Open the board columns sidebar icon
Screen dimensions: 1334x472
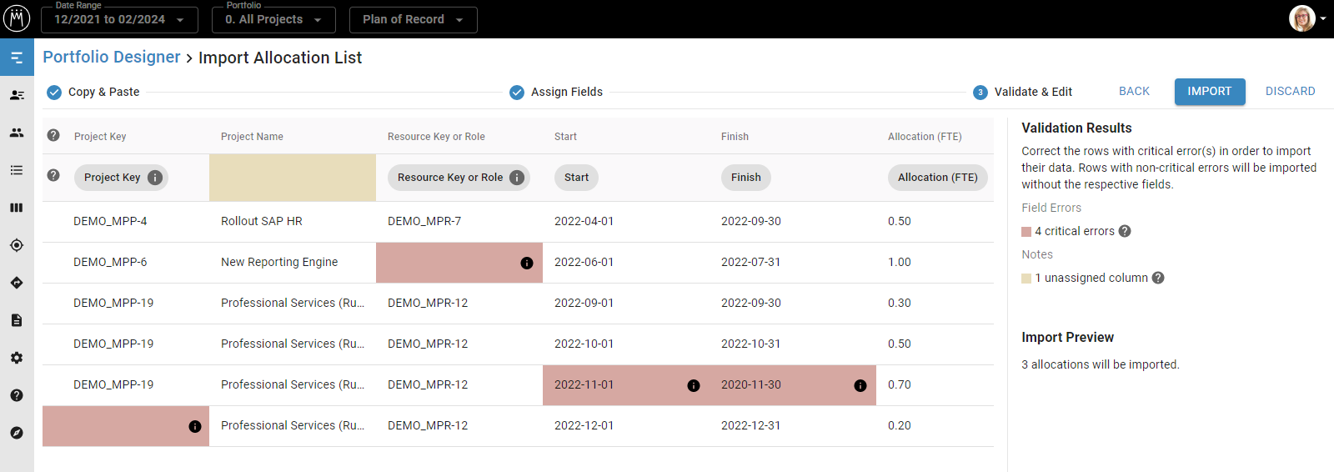17,208
